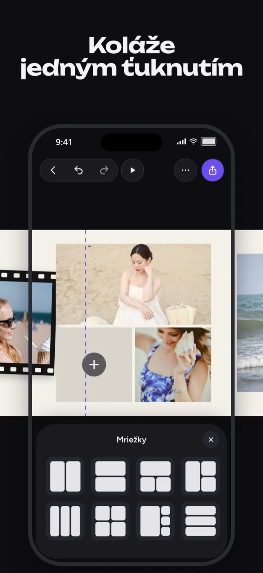The width and height of the screenshot is (263, 573).
Task: Choose grid with one top, two bottom cells
Action: click(x=156, y=476)
